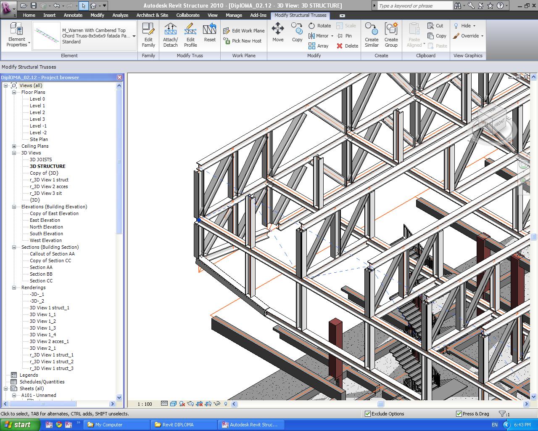This screenshot has height=431, width=538.
Task: Open the Collaborate ribbon tab
Action: pyautogui.click(x=188, y=15)
